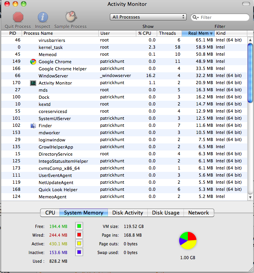
Task: Select the kernel_task process row
Action: pyautogui.click(x=124, y=47)
